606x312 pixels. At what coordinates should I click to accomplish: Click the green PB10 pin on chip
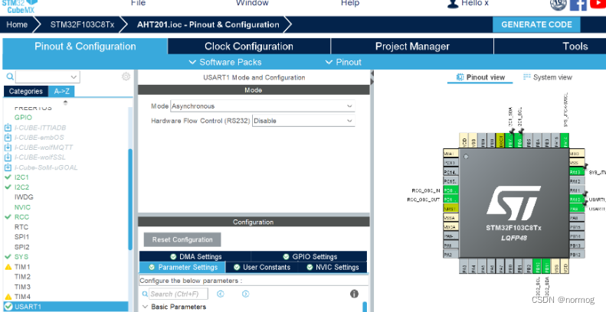(x=538, y=265)
